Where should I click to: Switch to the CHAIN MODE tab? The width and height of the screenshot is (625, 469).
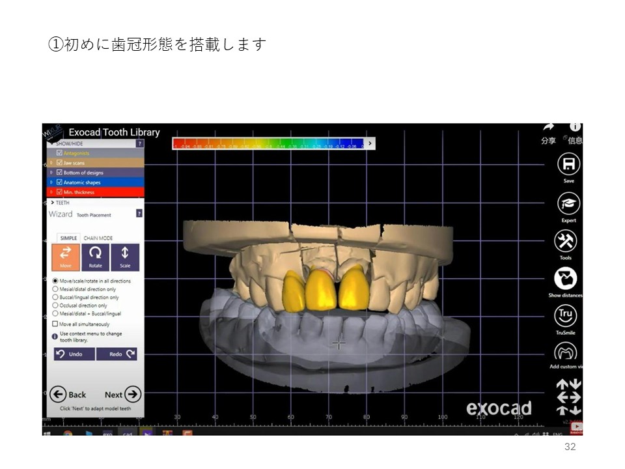tap(98, 238)
